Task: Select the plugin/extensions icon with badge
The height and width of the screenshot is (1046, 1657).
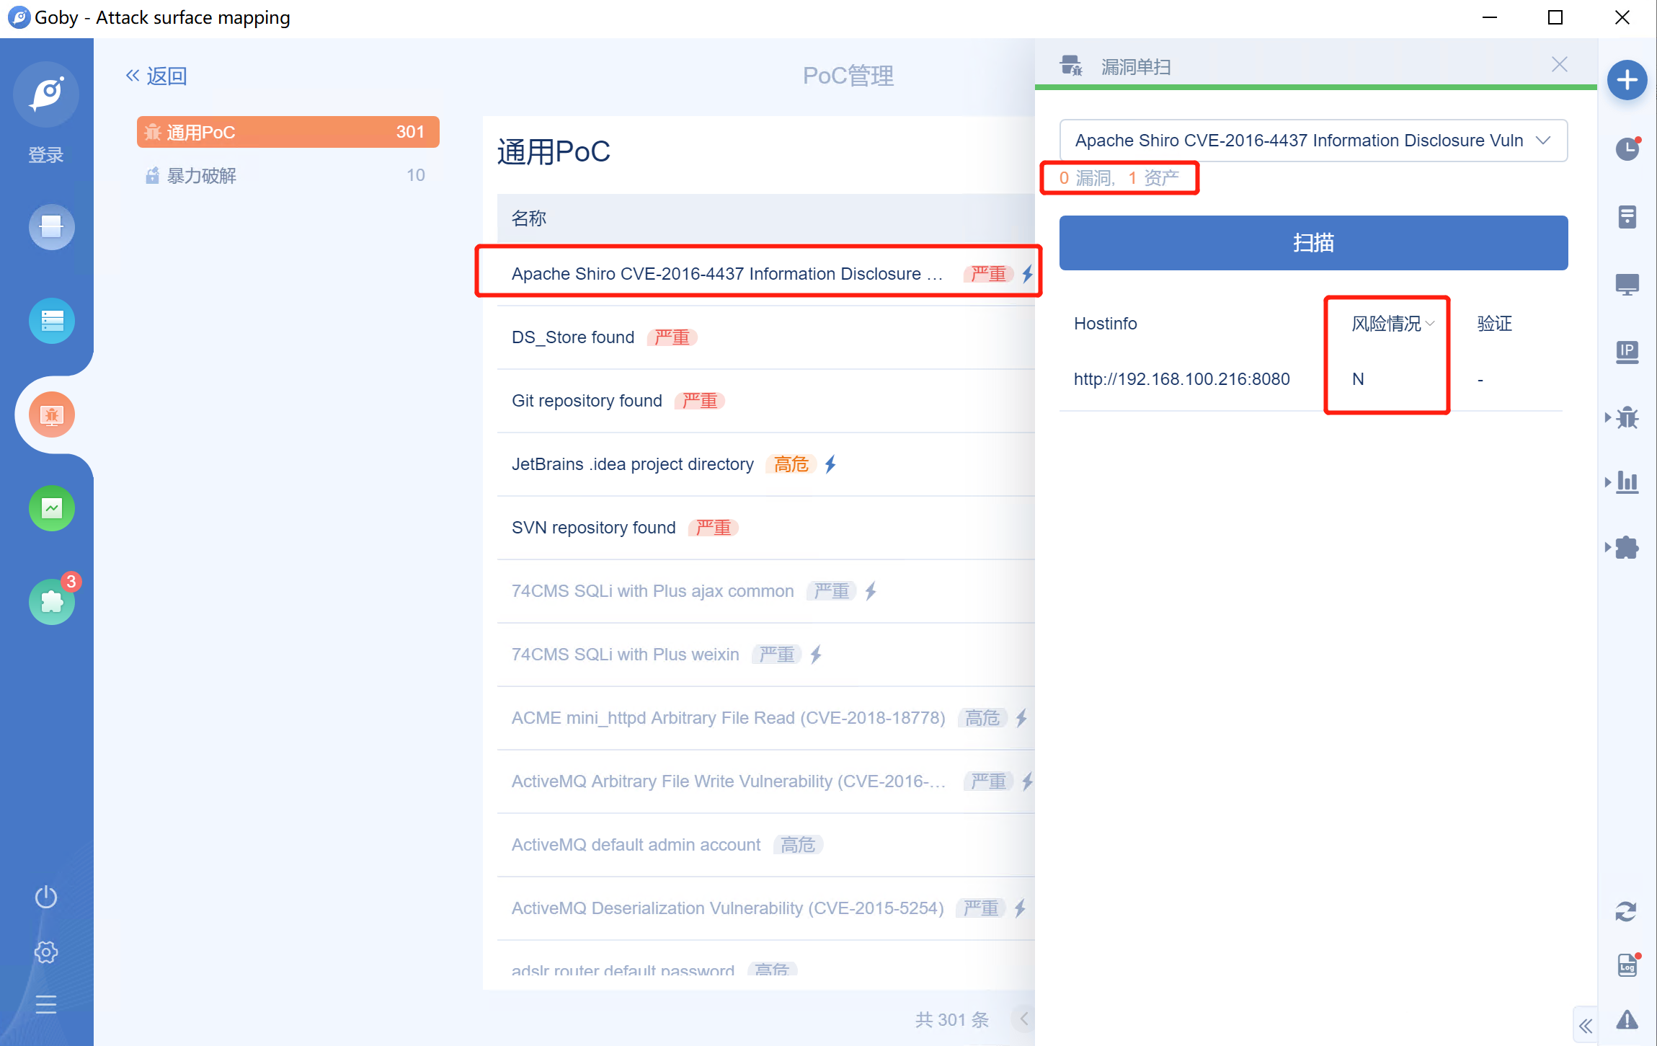Action: coord(50,599)
